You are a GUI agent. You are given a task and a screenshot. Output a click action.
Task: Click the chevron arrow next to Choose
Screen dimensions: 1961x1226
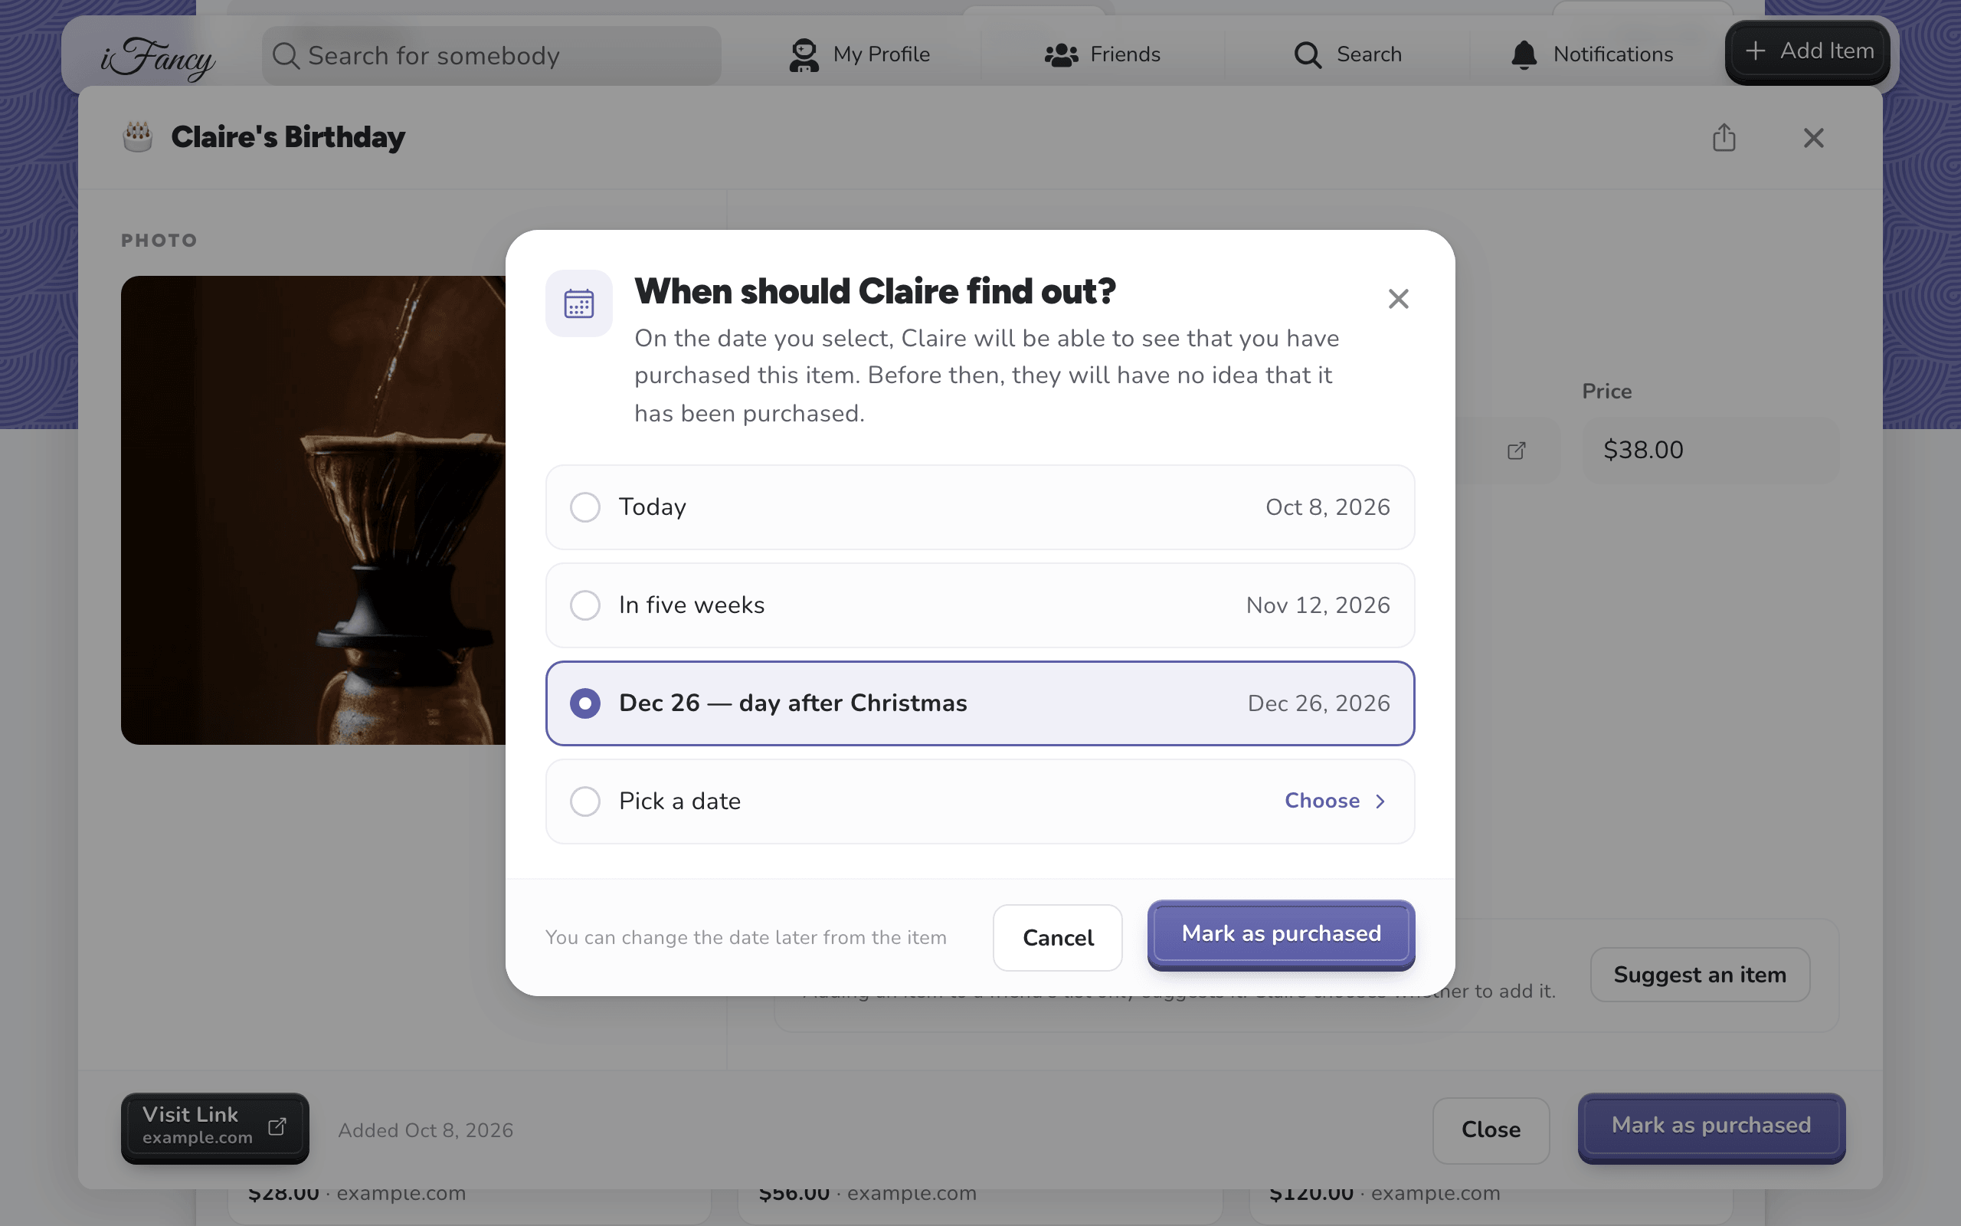click(1379, 801)
